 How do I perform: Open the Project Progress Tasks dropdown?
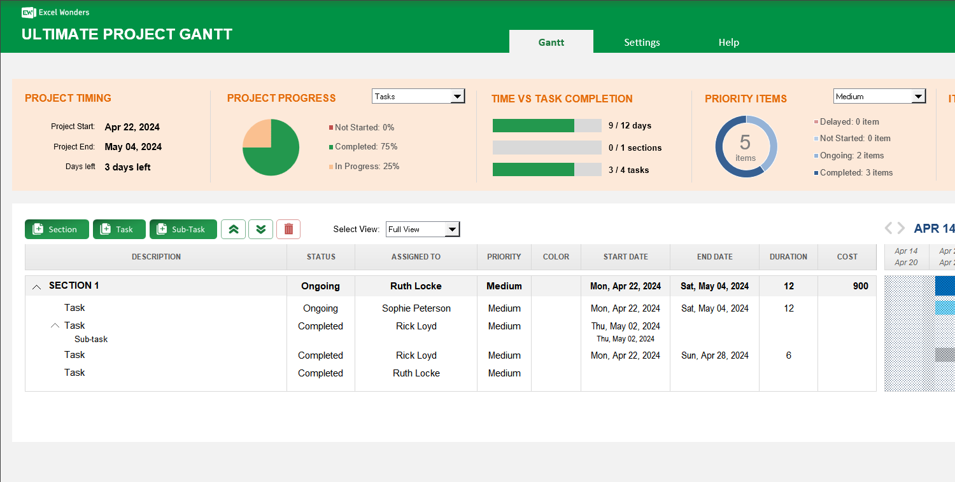coord(458,96)
